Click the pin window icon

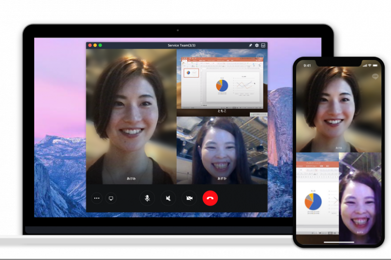(250, 45)
